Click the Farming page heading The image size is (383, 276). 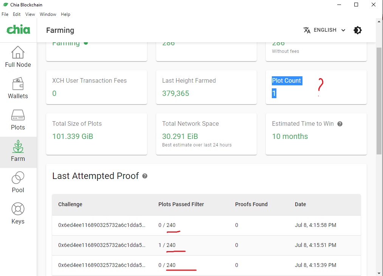[60, 30]
